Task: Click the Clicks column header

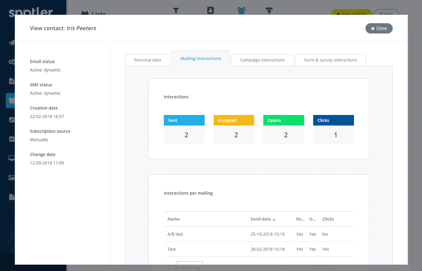Action: point(328,219)
